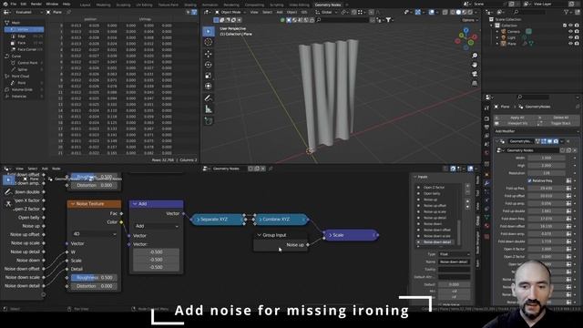The width and height of the screenshot is (583, 328).
Task: Hide the Light in the outliner
Action: 570,37
